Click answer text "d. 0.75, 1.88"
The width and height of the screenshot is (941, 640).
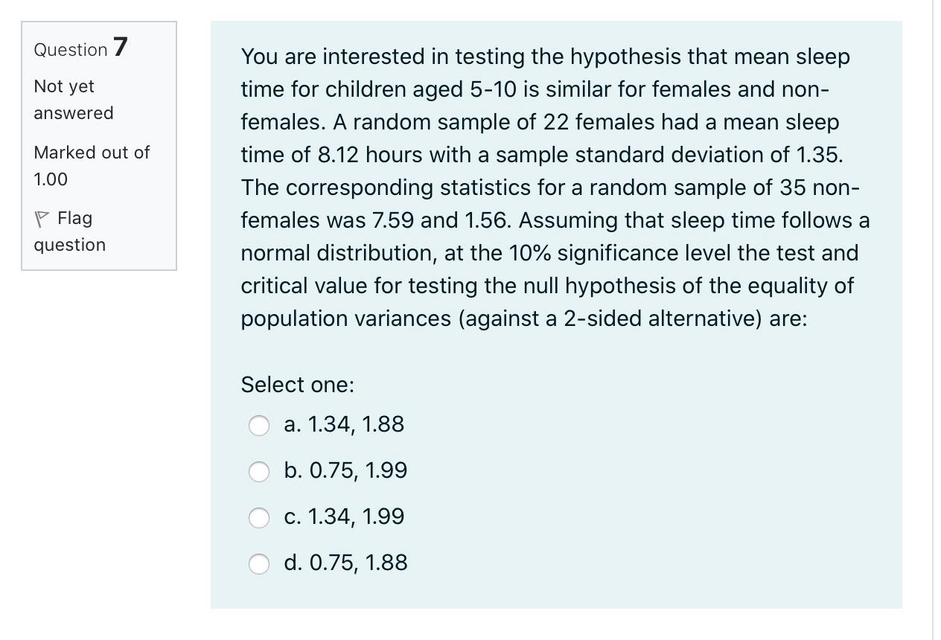pos(345,563)
